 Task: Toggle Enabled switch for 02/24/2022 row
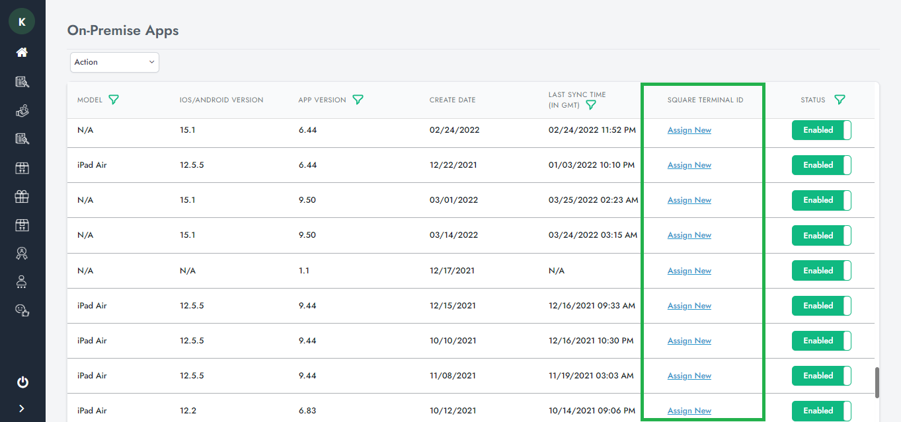pos(821,130)
